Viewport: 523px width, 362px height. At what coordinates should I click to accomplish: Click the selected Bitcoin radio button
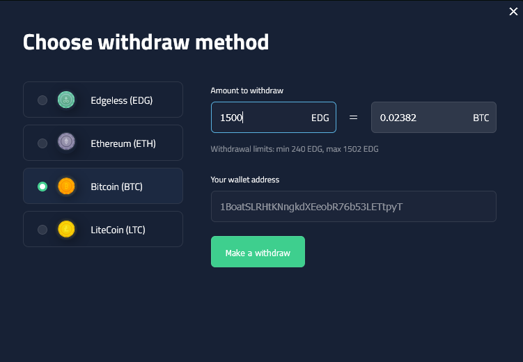pos(42,187)
